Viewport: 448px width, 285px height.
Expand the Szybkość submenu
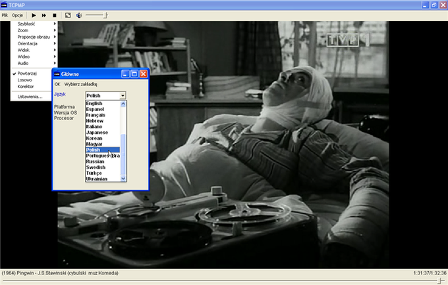(x=34, y=24)
